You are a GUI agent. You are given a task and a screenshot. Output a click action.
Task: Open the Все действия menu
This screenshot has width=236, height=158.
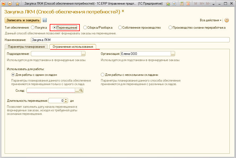point(211,20)
